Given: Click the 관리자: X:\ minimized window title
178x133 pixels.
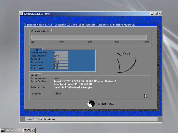Looking at the screenshot, I should [14, 130].
